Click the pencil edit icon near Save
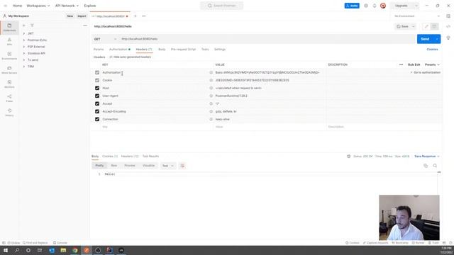The height and width of the screenshot is (255, 454). pyautogui.click(x=426, y=26)
